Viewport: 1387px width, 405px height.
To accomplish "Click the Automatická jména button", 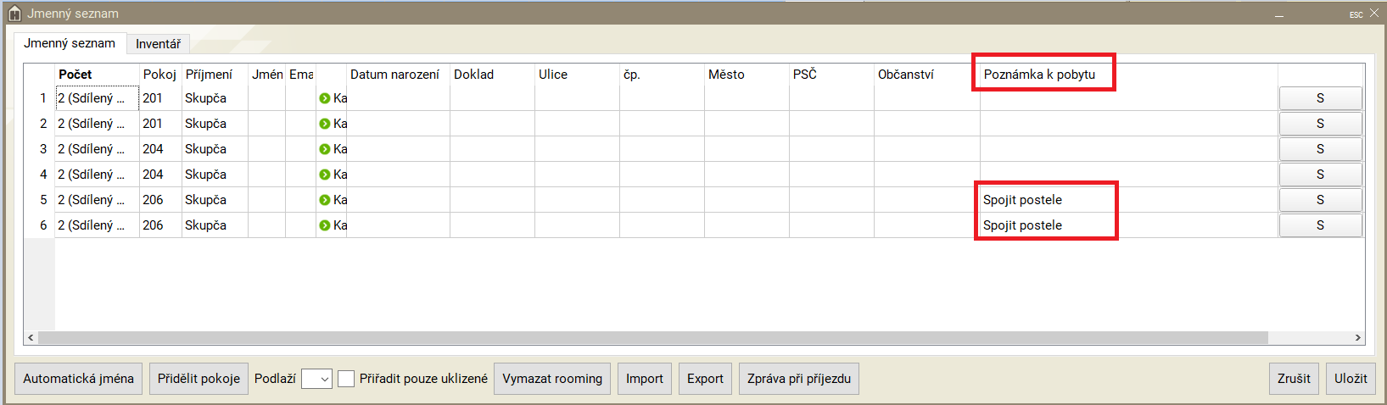I will pos(78,379).
